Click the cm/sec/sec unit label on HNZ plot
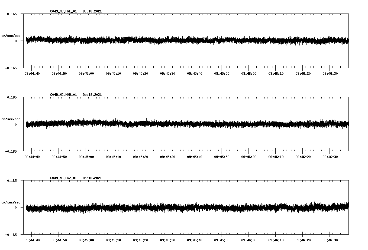This screenshot has height=250, width=368. pos(11,202)
